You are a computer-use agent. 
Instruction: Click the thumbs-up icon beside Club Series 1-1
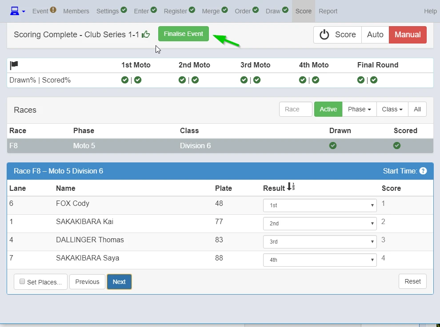146,35
